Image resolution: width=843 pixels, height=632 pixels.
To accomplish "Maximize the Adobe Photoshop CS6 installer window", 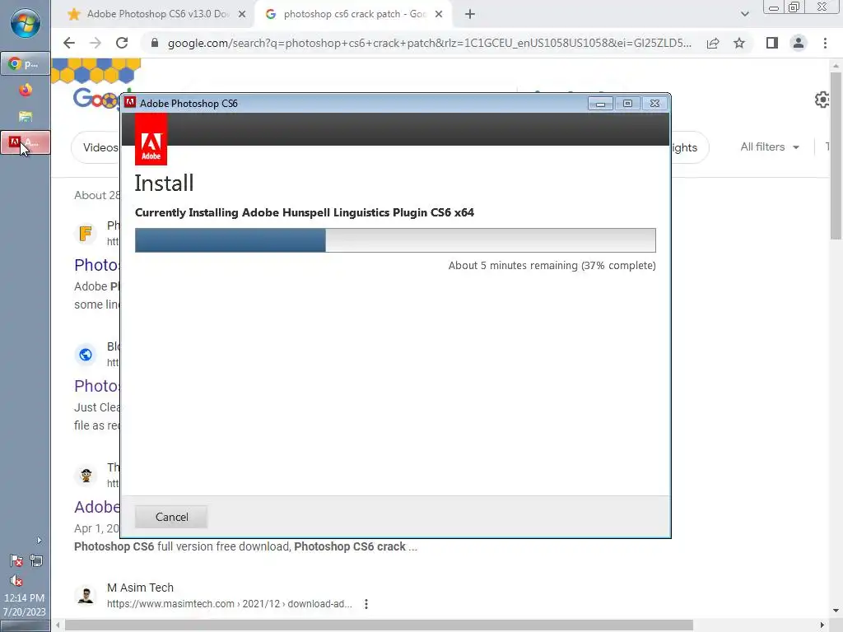I will [x=627, y=103].
